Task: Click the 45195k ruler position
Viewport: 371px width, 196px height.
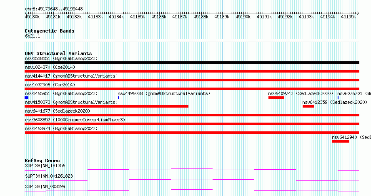Action: [348, 17]
